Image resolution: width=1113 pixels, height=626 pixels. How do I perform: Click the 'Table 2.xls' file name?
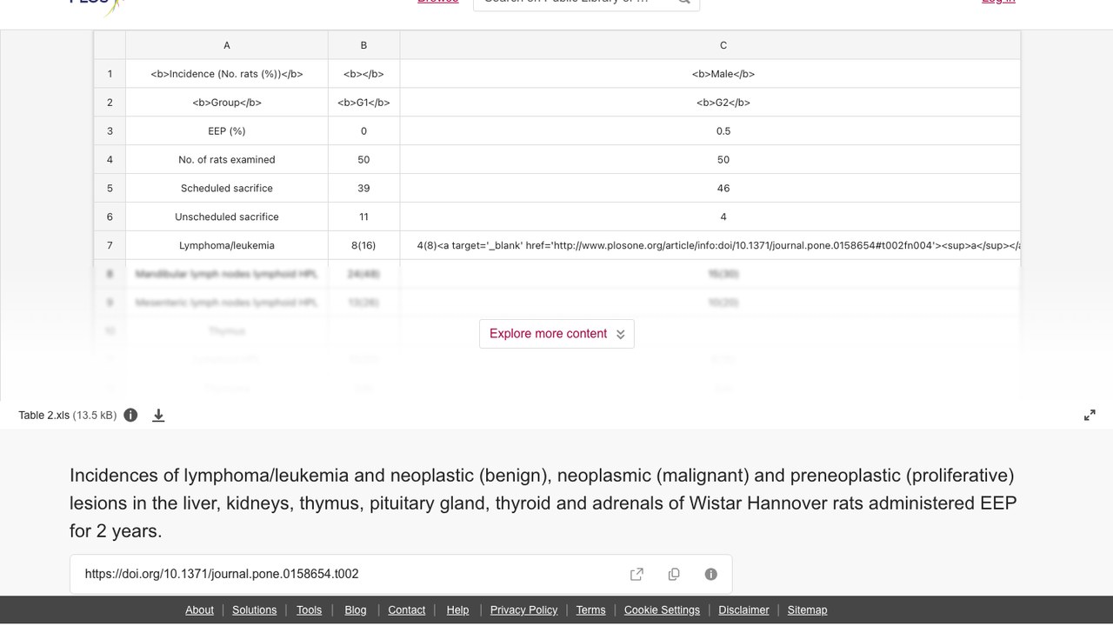(x=43, y=416)
